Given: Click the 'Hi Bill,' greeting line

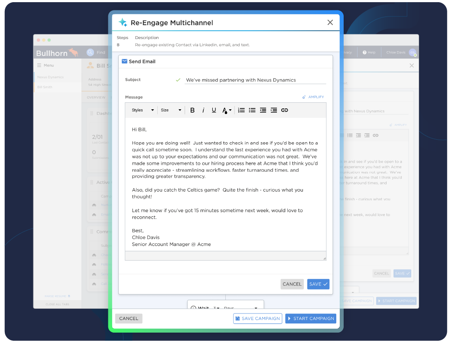Looking at the screenshot, I should 139,130.
